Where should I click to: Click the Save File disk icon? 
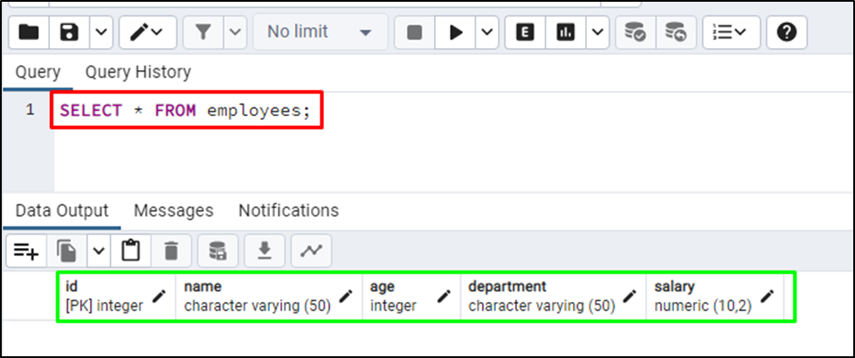tap(69, 32)
